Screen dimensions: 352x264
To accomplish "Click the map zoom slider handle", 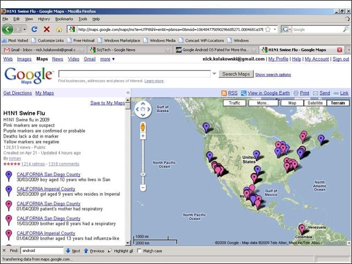I will (x=143, y=174).
